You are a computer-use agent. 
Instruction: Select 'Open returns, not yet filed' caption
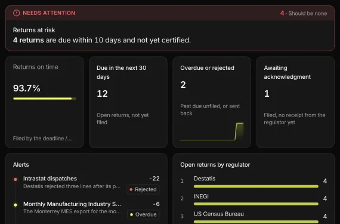click(x=123, y=118)
